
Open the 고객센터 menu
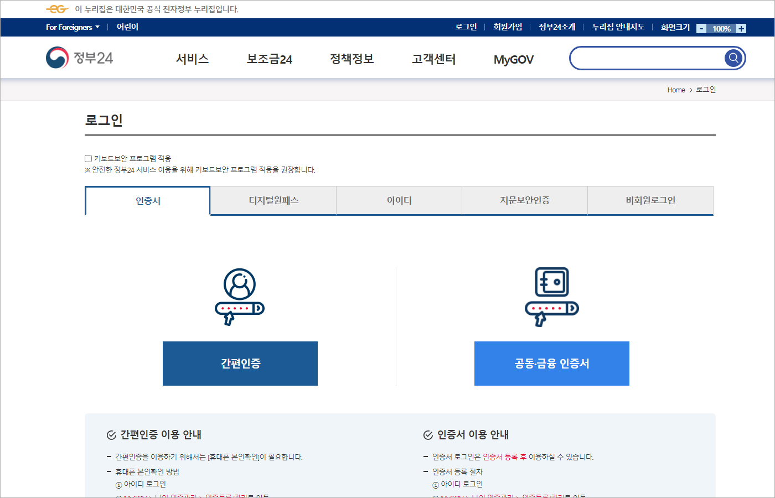pos(434,59)
